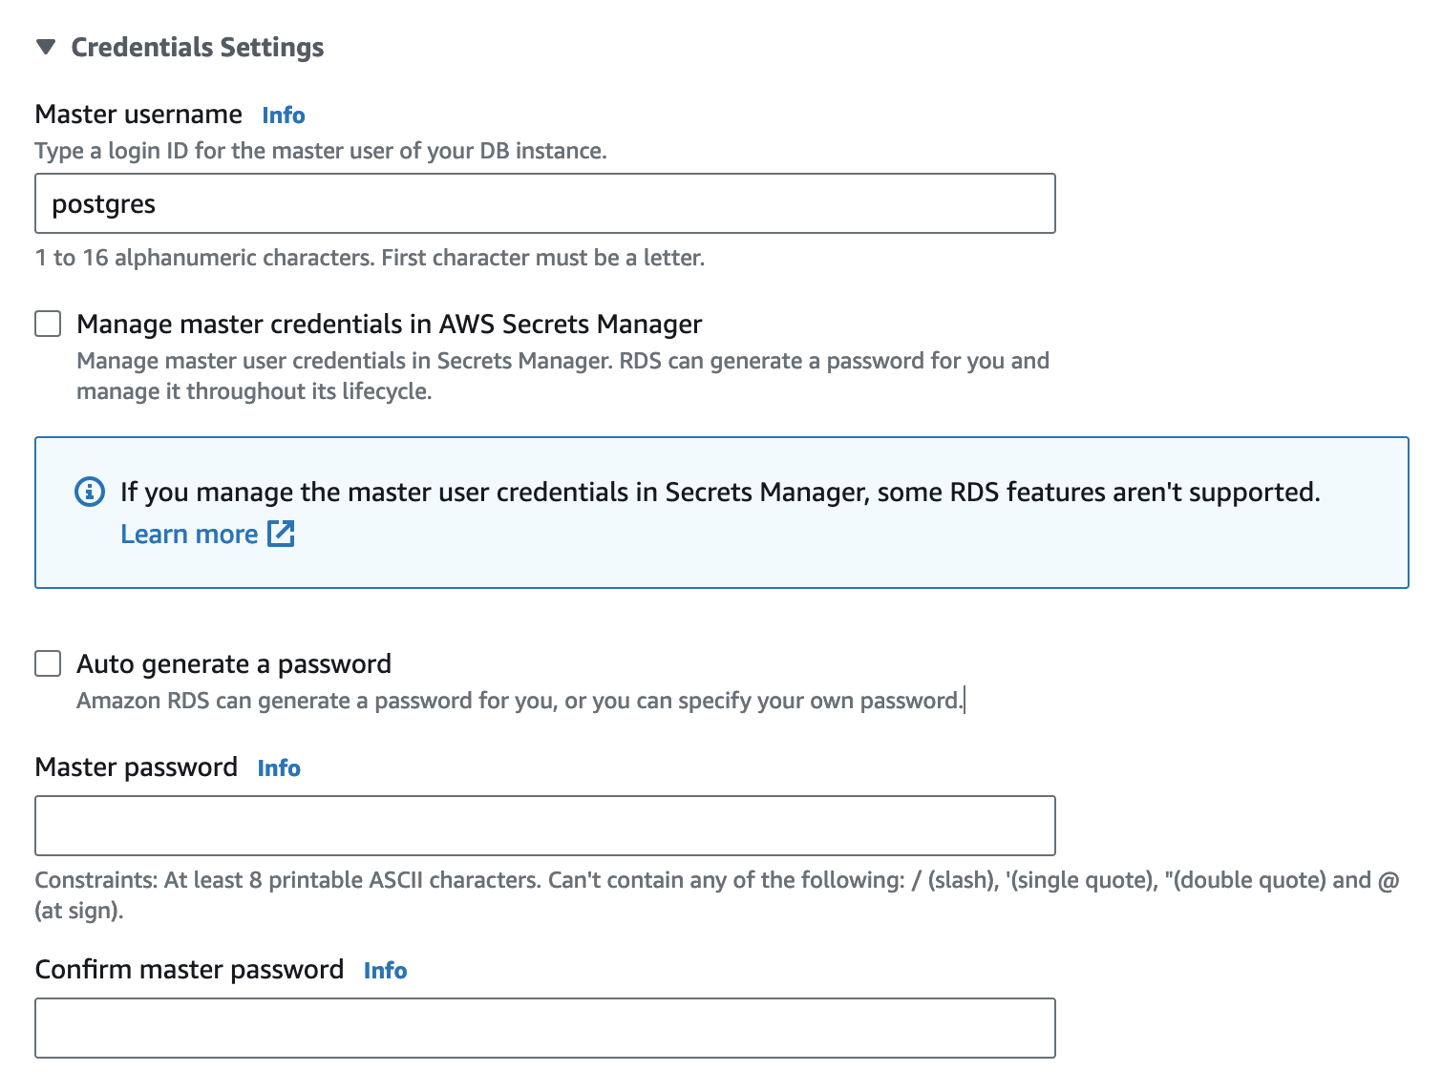Screen dimensions: 1442x1092
Task: Open Info link beside Confirm master password
Action: 385,971
